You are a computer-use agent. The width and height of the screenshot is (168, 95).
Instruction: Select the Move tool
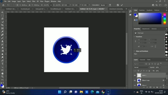[x=2, y=12]
